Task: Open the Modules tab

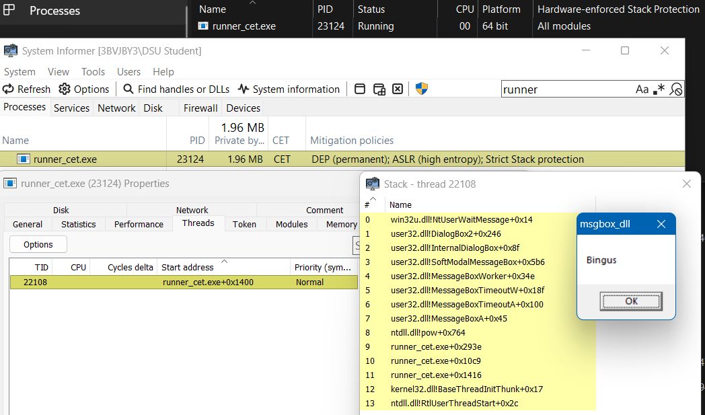Action: pyautogui.click(x=291, y=224)
